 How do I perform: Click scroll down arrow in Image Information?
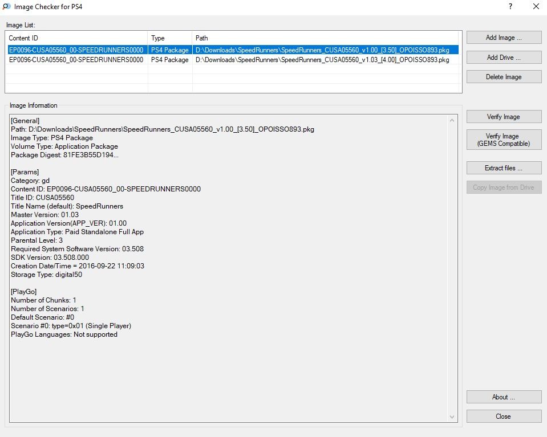pos(453,417)
